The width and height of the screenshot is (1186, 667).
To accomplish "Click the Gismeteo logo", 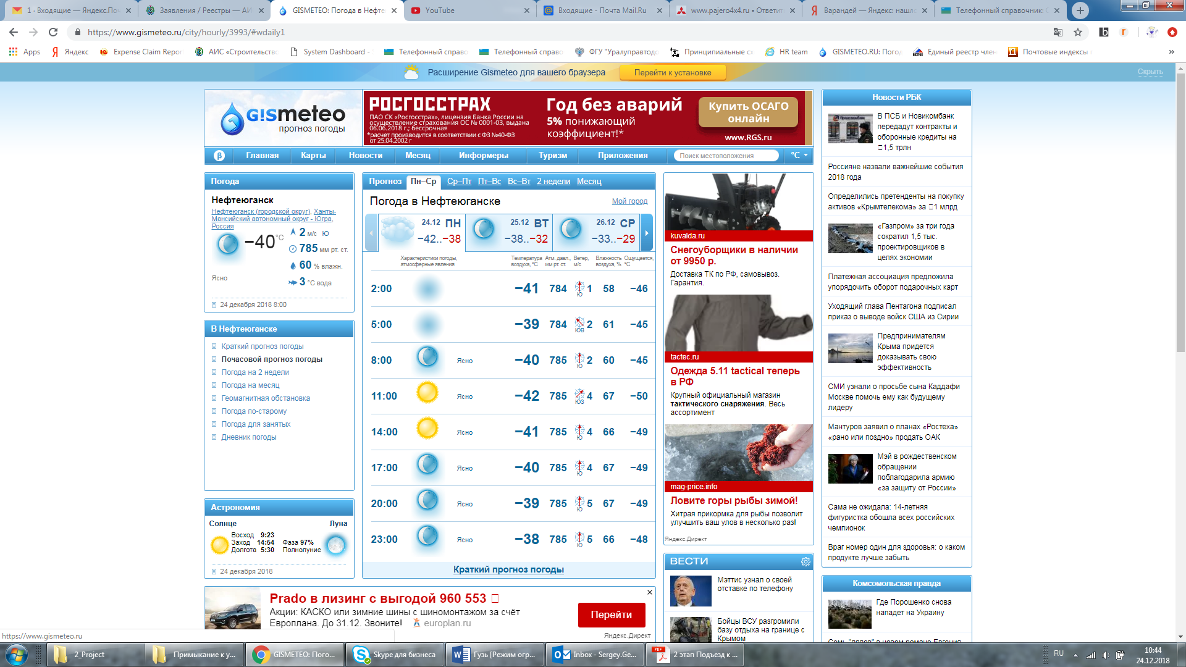I will 284,118.
